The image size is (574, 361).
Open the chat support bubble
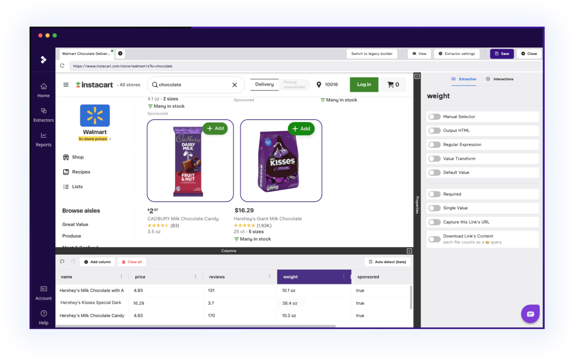pyautogui.click(x=530, y=314)
